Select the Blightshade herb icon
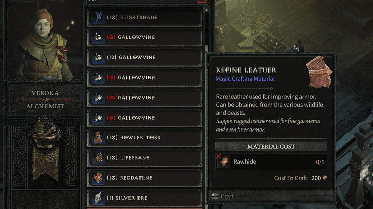The height and width of the screenshot is (209, 373). coord(98,17)
